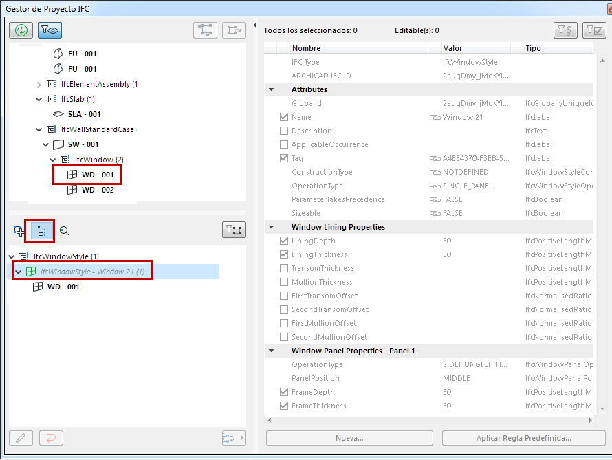Click the magnifier search icon
Screen dimensions: 612x460
(65, 231)
